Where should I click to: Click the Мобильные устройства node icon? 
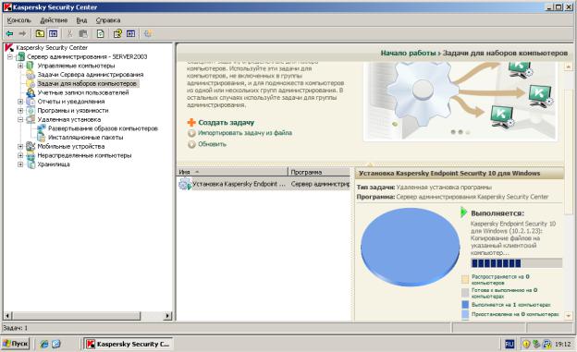pyautogui.click(x=31, y=146)
